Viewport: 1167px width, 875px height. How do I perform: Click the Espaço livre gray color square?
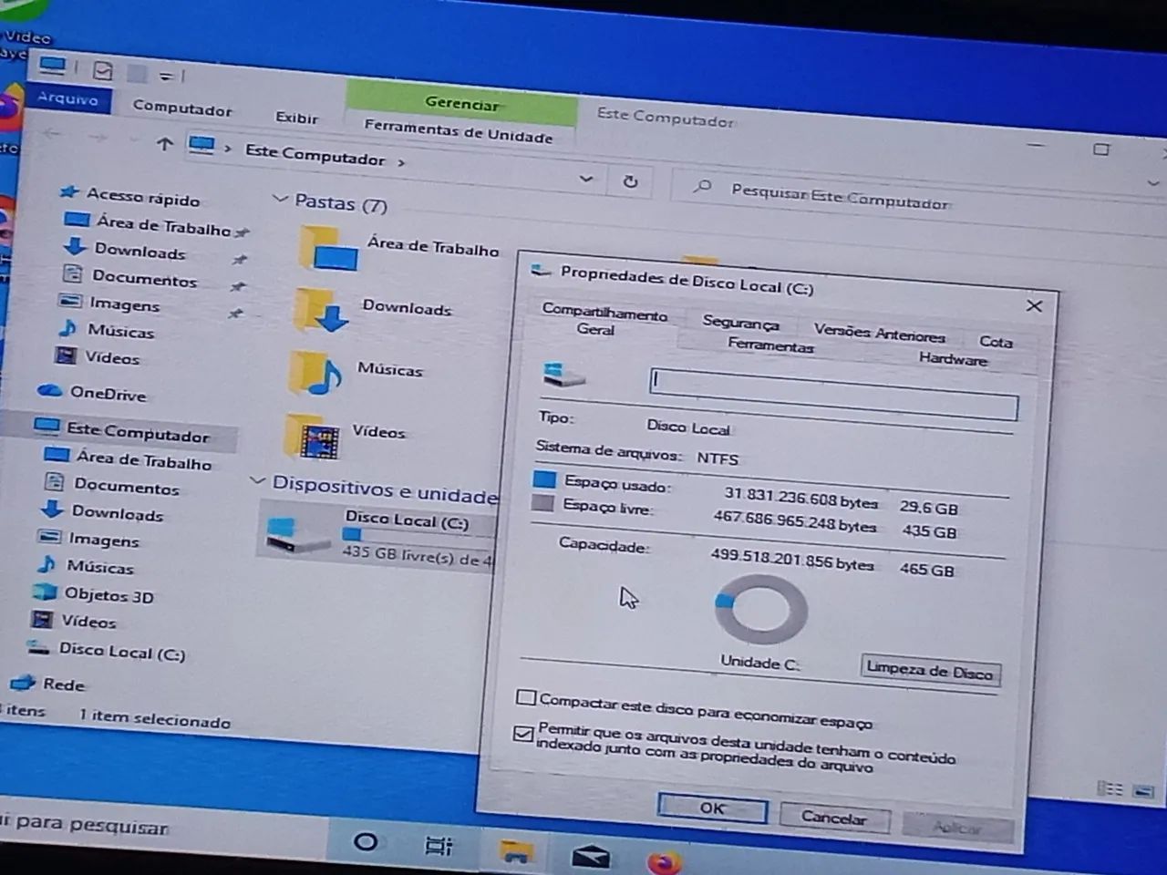pos(542,502)
